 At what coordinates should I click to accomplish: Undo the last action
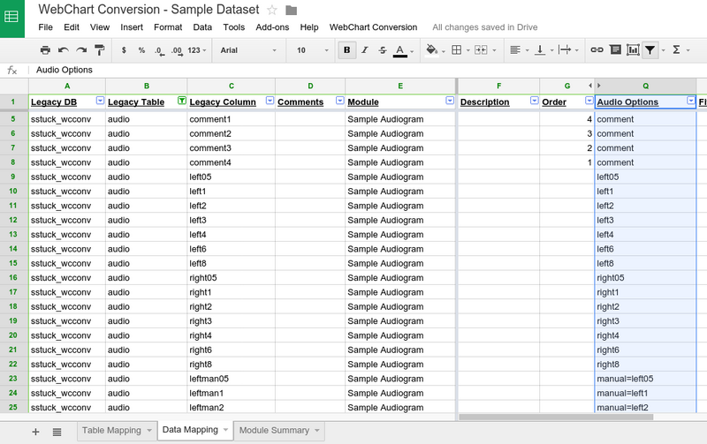click(64, 50)
